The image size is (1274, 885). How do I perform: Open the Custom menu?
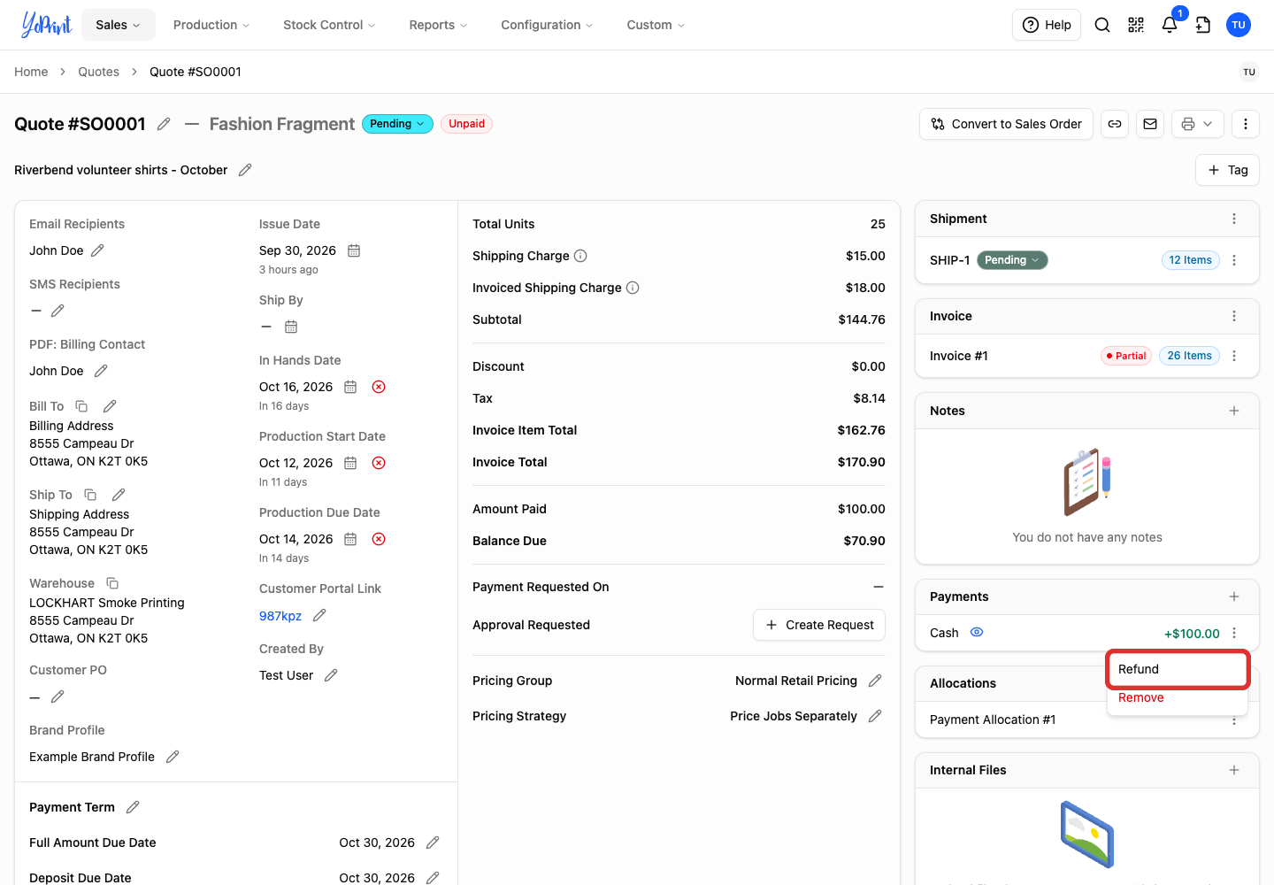(656, 25)
